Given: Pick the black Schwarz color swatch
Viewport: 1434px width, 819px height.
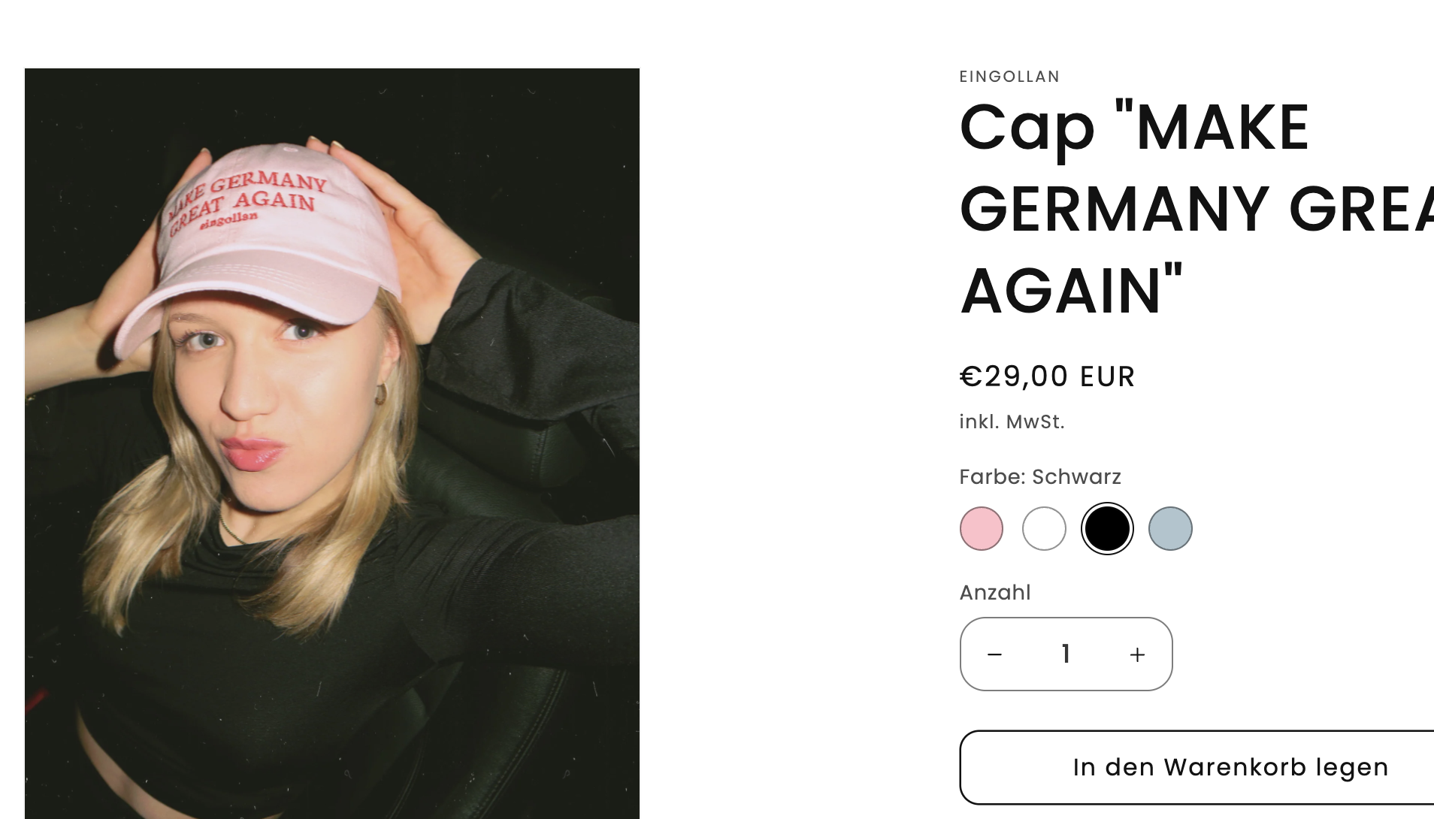Looking at the screenshot, I should click(1107, 529).
